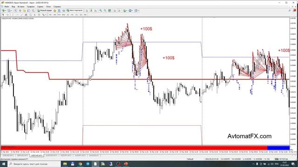Open the Вставка menu
Screen dimensions: 298x167
(x=21, y=6)
